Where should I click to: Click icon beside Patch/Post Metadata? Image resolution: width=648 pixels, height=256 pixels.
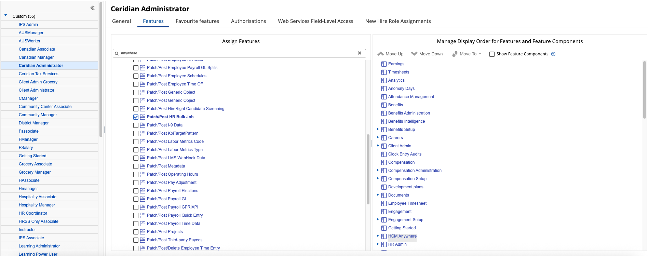143,166
